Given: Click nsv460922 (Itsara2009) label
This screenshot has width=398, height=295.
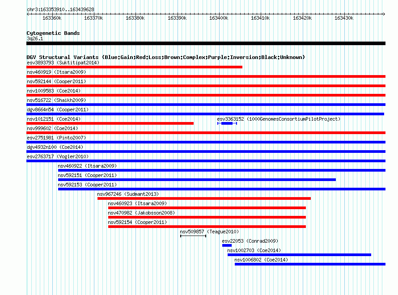Looking at the screenshot, I should click(87, 166).
